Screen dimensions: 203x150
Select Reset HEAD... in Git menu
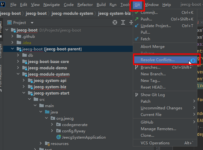[165, 87]
